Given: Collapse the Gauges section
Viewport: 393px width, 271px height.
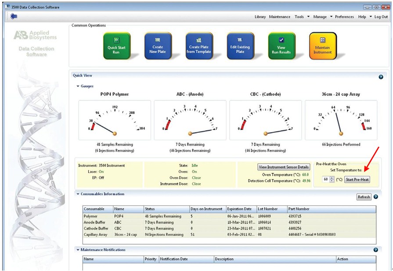Looking at the screenshot, I should (78, 86).
